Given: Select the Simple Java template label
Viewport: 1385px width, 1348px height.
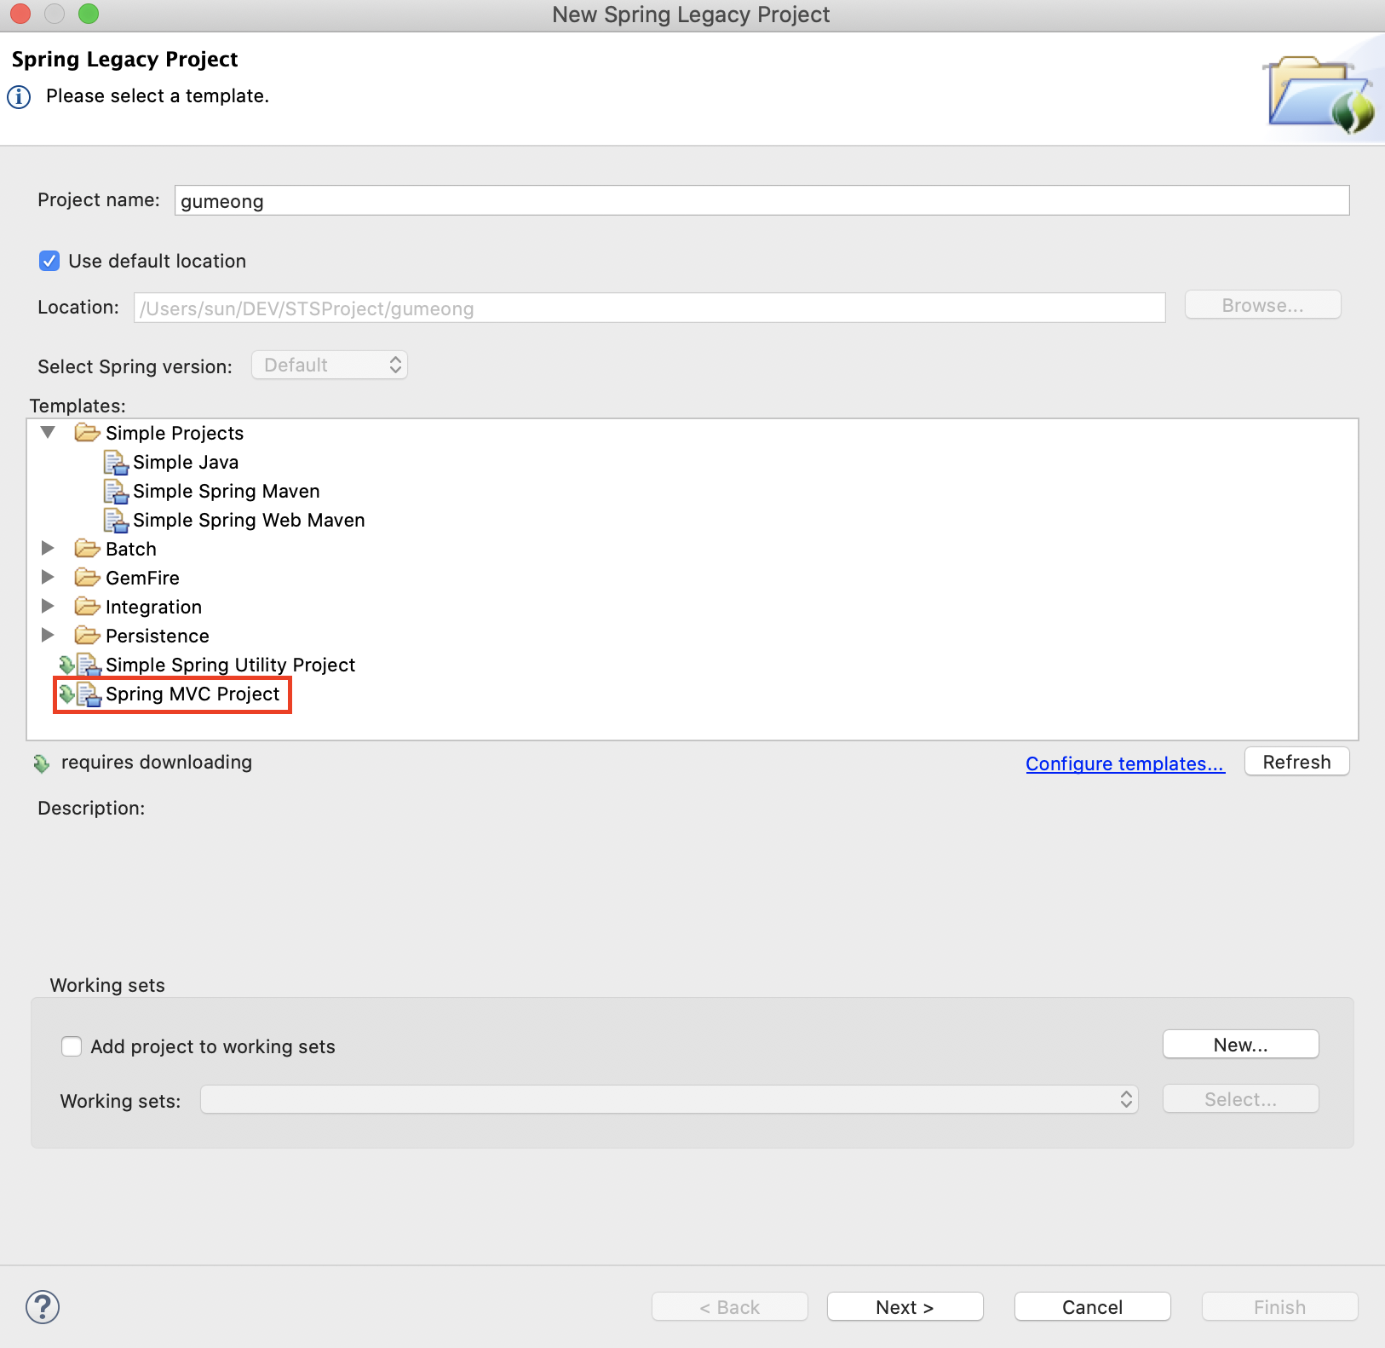Looking at the screenshot, I should 186,462.
